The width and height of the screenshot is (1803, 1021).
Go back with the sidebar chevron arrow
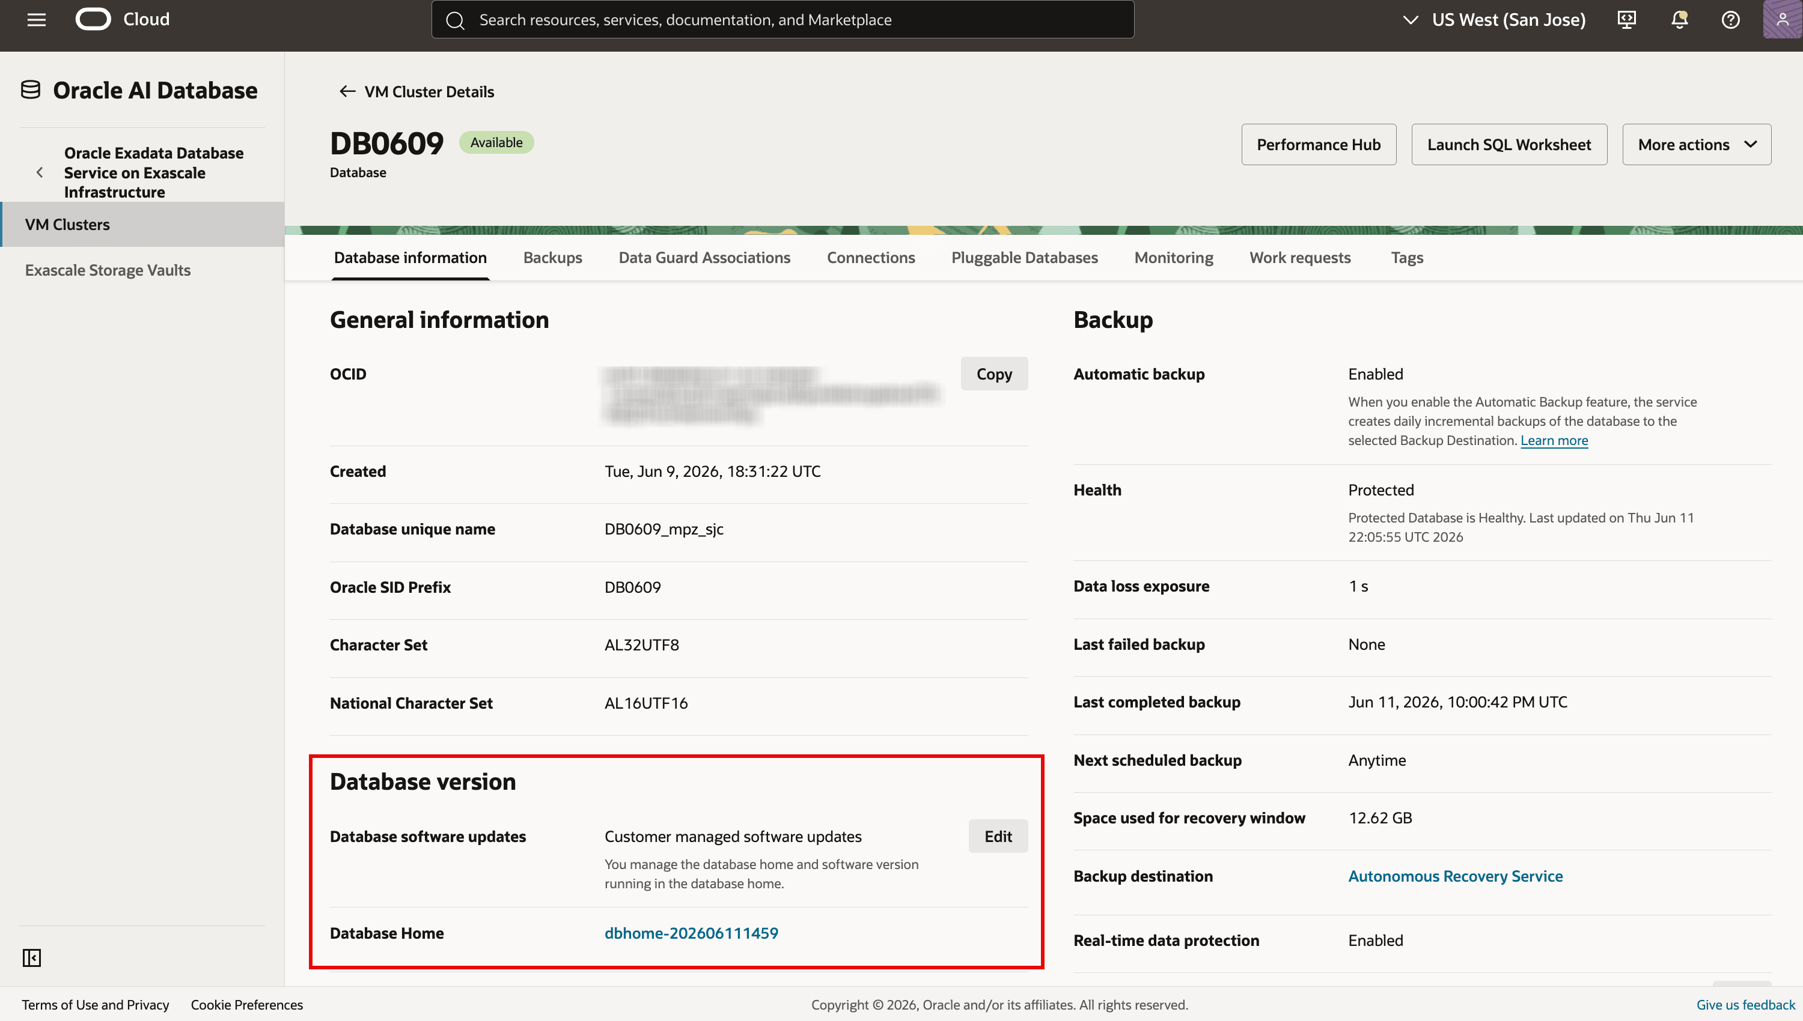pyautogui.click(x=40, y=172)
